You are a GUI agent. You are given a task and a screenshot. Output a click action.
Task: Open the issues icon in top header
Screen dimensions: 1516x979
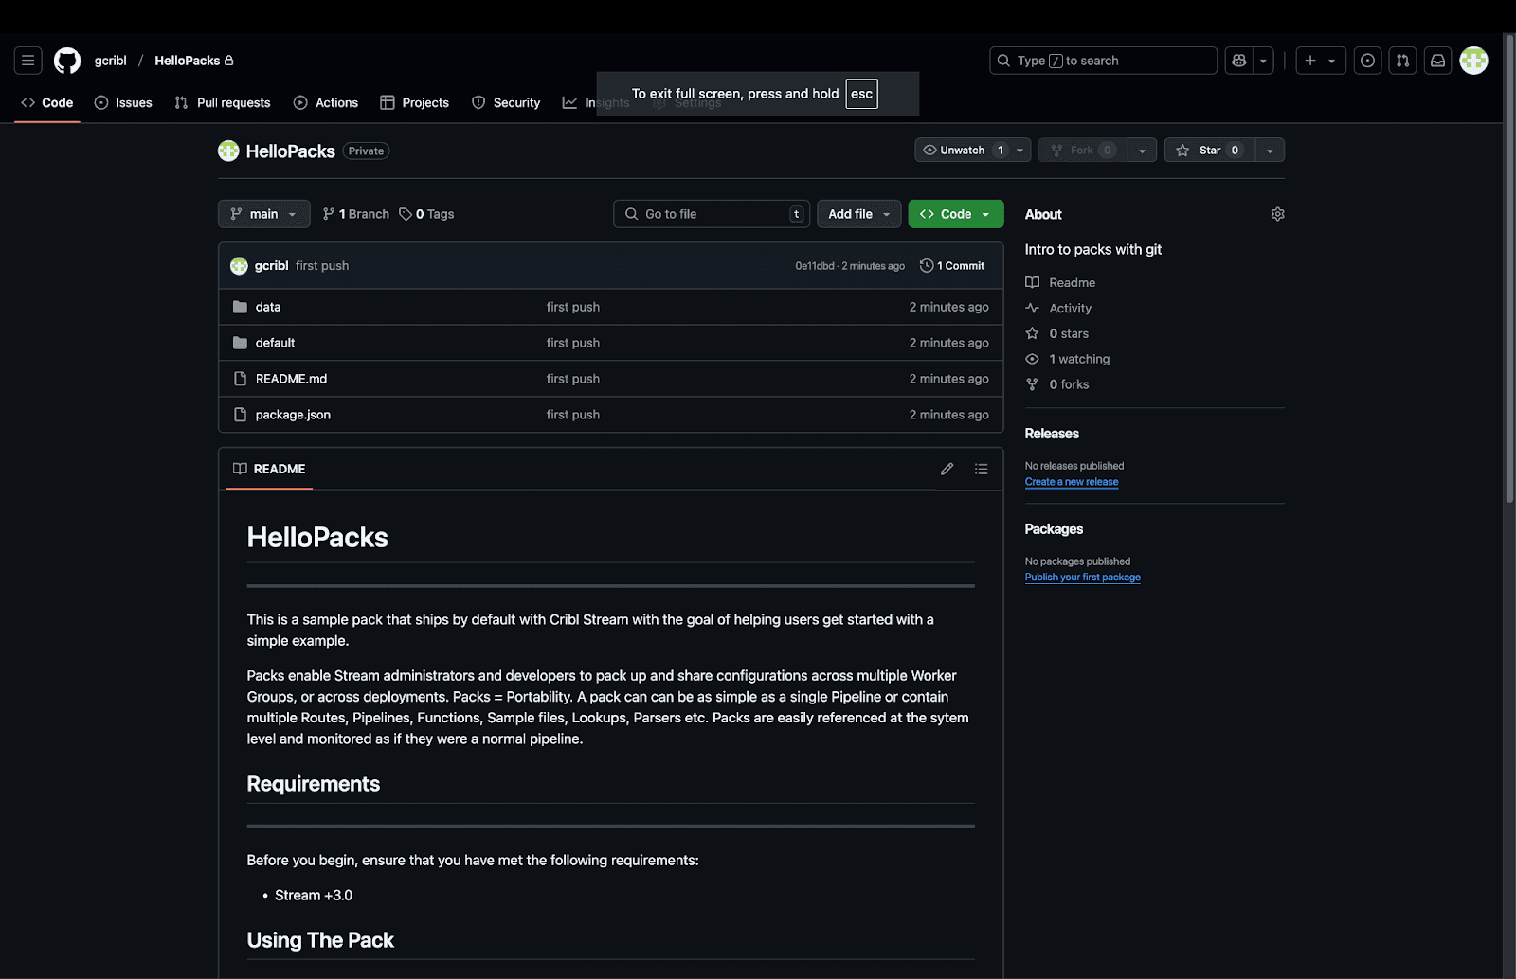pyautogui.click(x=1367, y=61)
